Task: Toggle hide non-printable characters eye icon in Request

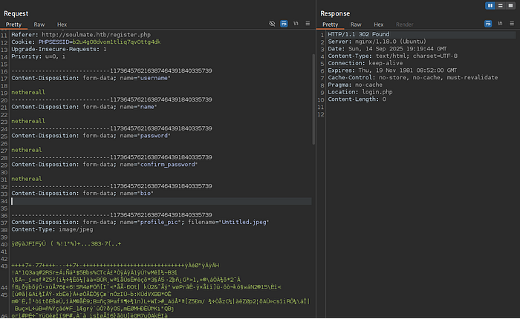Action: (x=272, y=24)
